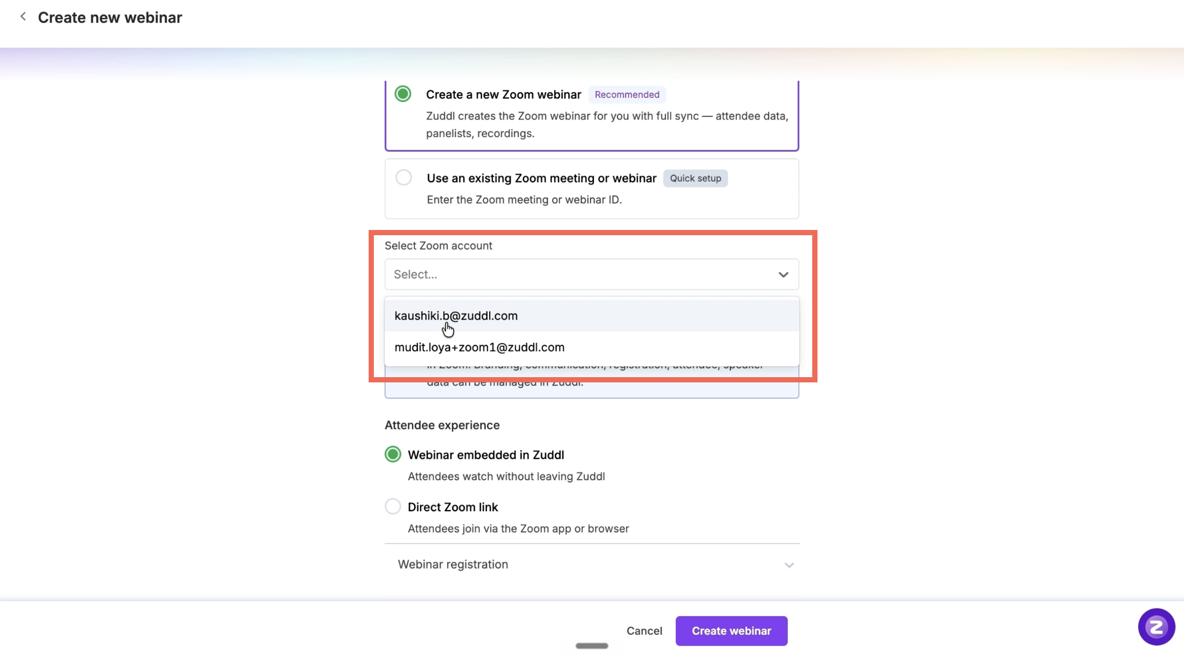Click the Create webinar button
Screen dimensions: 1184x660
731,631
